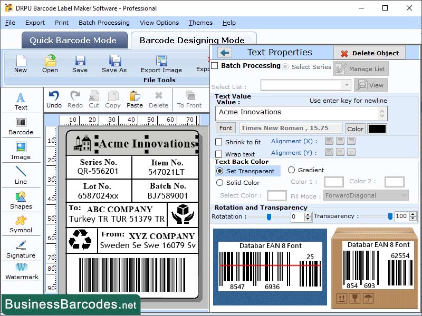Switch to Quick Barcode Mode tab

74,40
